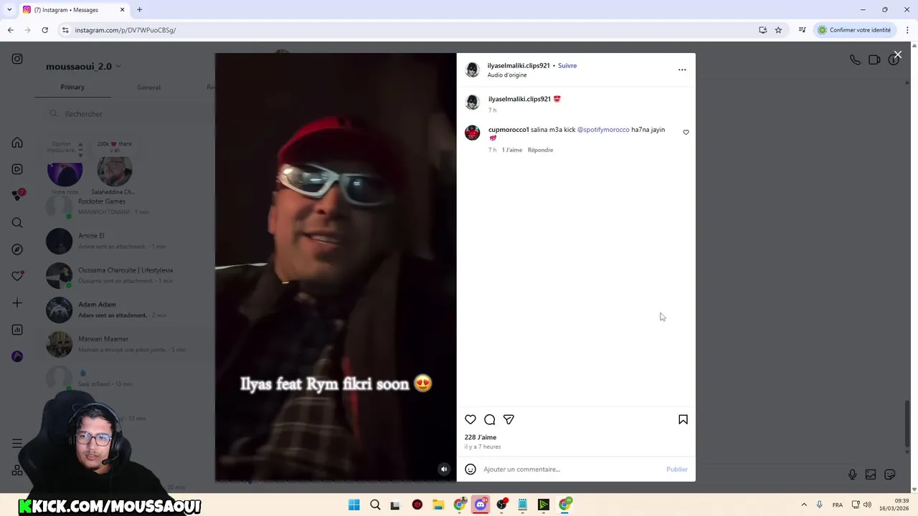Open the emoji picker in comment box
Image resolution: width=918 pixels, height=516 pixels.
point(470,469)
